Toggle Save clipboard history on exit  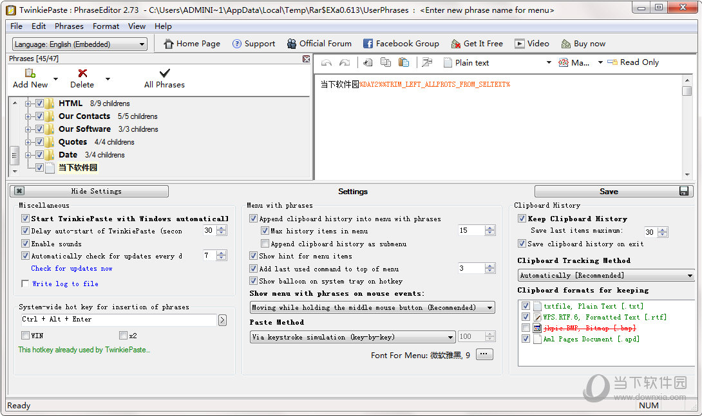[522, 244]
